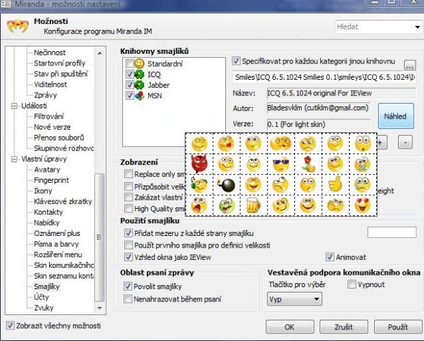Screen dimensions: 424x341
Task: Open the Vyp button-selection dropdown
Action: (294, 299)
